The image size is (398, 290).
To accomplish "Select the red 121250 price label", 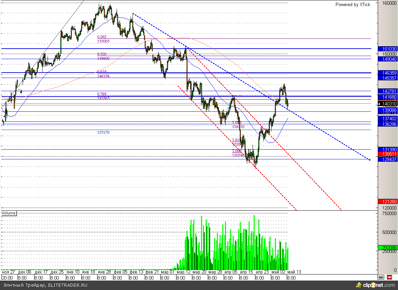I will (388, 202).
